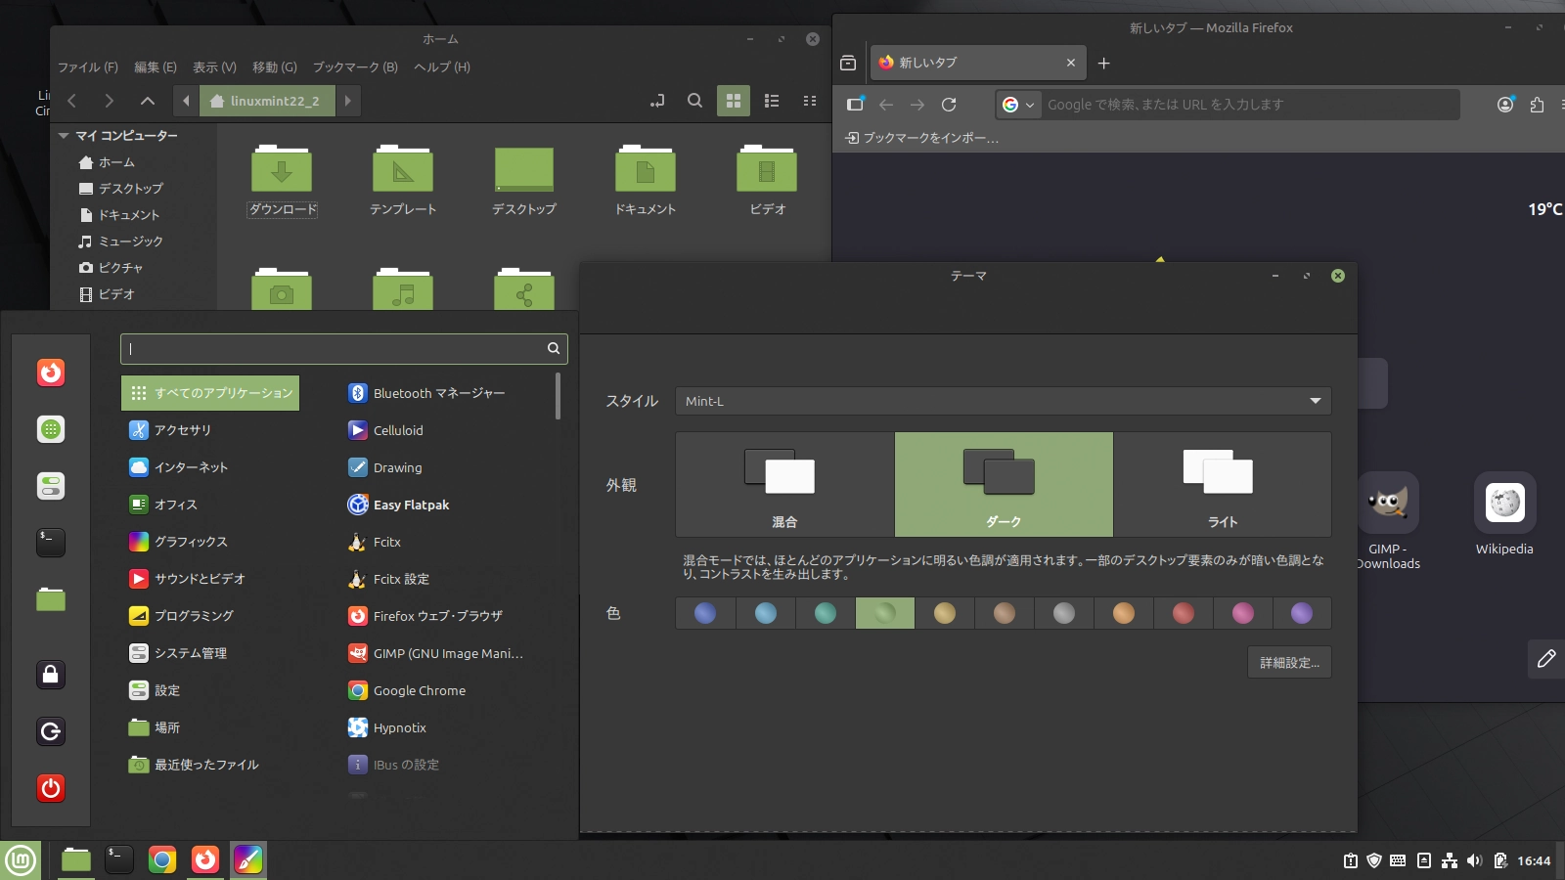Open the ブックマーク (B) menu
The width and height of the screenshot is (1565, 880).
[355, 67]
